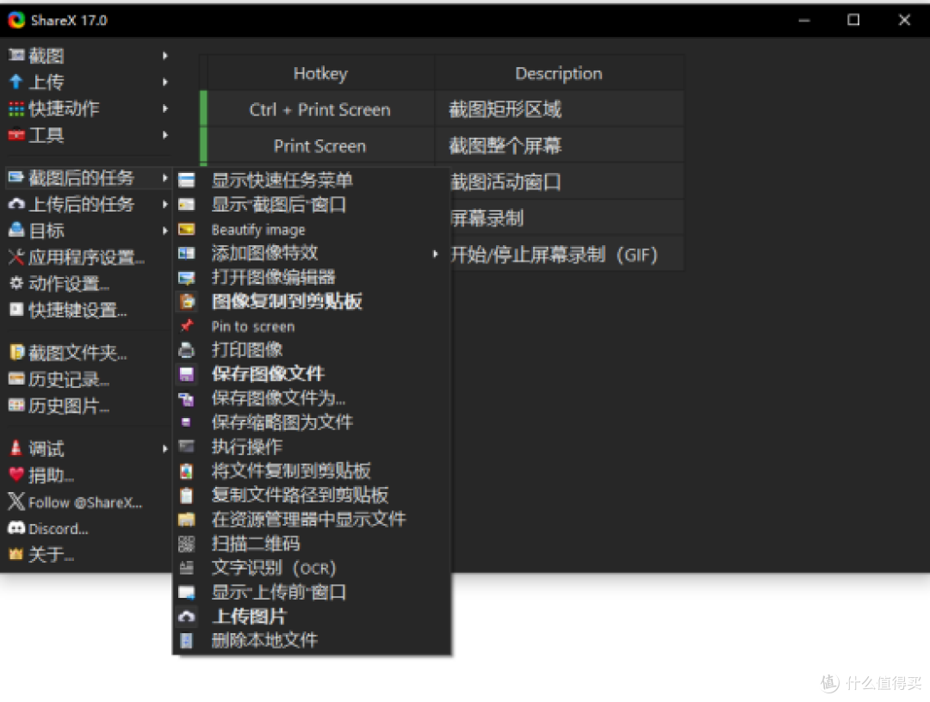Click the 添加图像特效 icon
The height and width of the screenshot is (702, 930).
[x=186, y=253]
